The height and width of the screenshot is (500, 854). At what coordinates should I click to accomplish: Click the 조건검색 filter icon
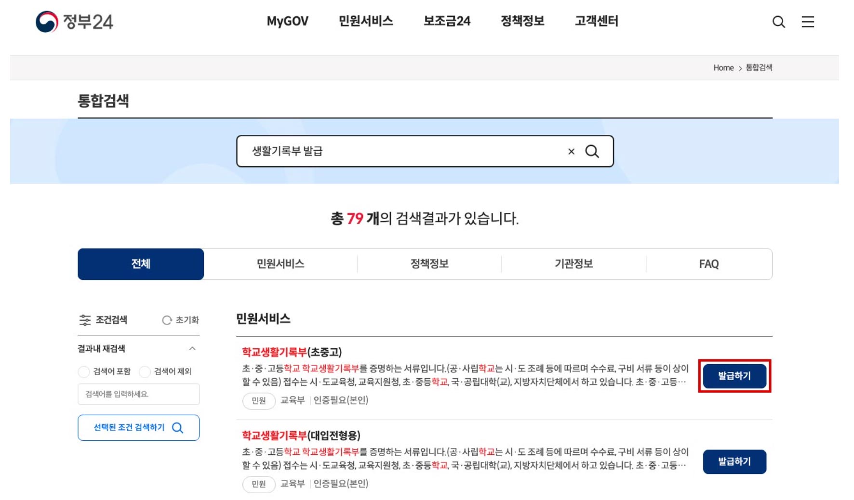(x=85, y=319)
